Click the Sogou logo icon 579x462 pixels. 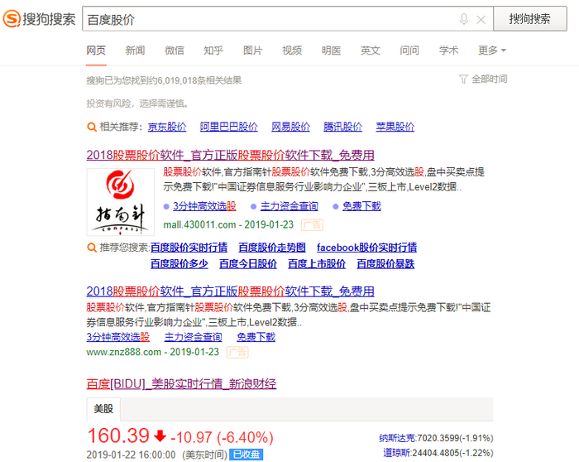coord(12,18)
